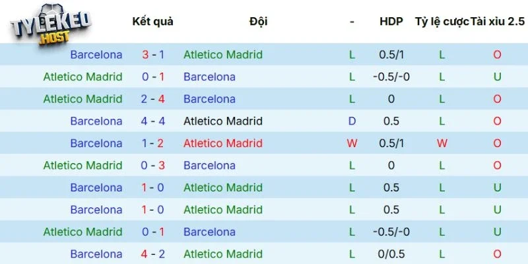Click the 2 - 4 match score
Image resolution: width=528 pixels, height=264 pixels.
153,99
